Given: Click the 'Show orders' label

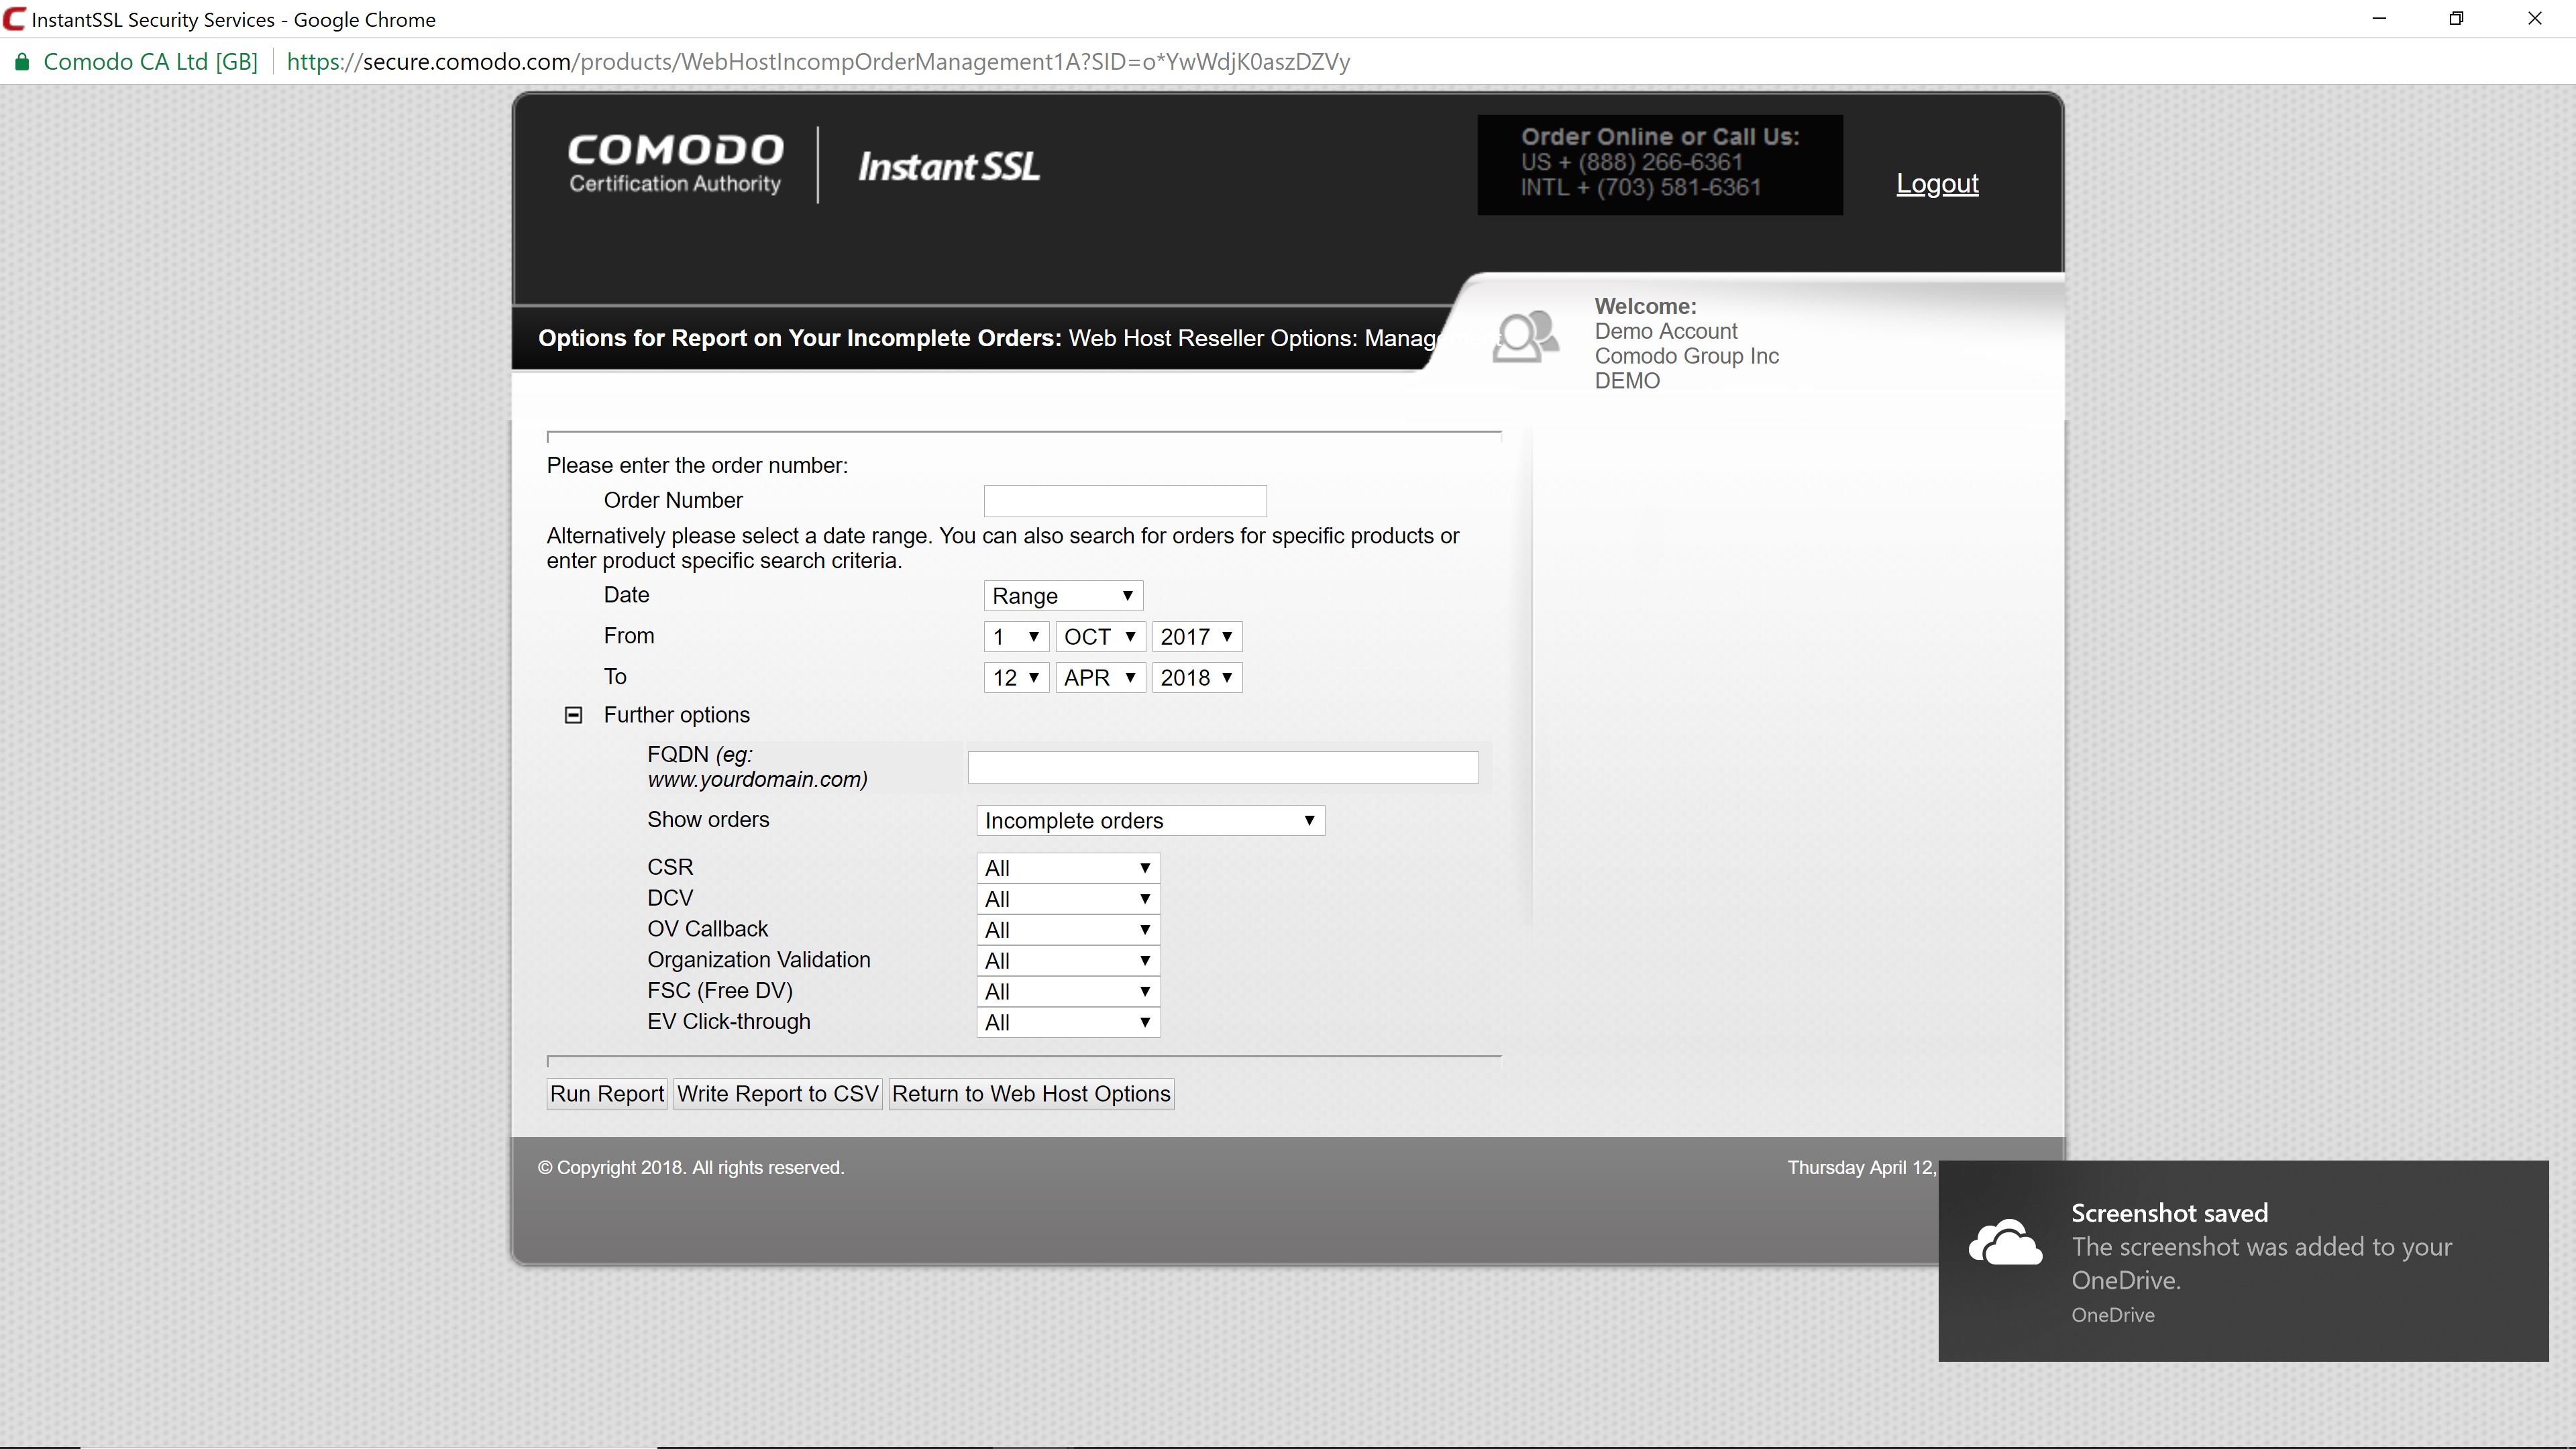Looking at the screenshot, I should [x=708, y=820].
